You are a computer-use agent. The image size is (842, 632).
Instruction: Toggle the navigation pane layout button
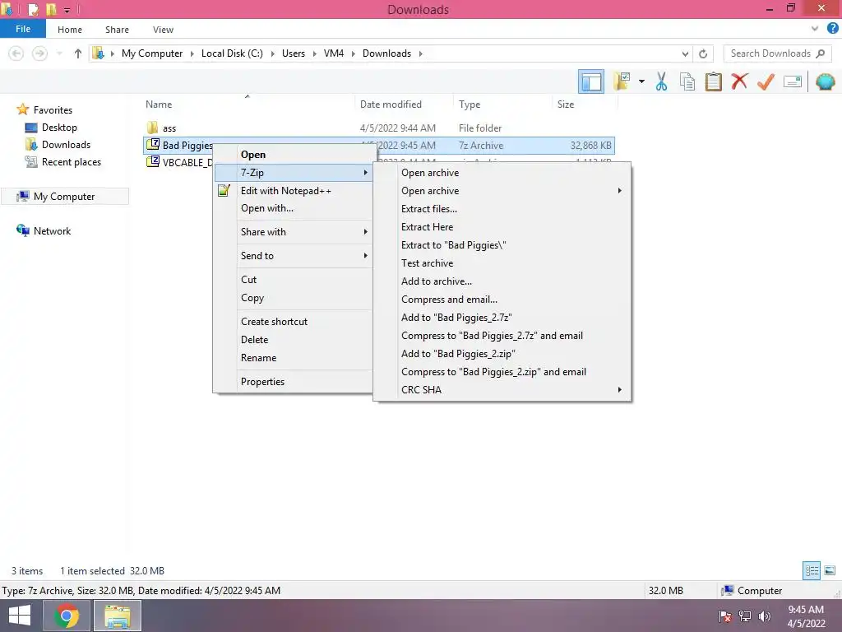[590, 81]
